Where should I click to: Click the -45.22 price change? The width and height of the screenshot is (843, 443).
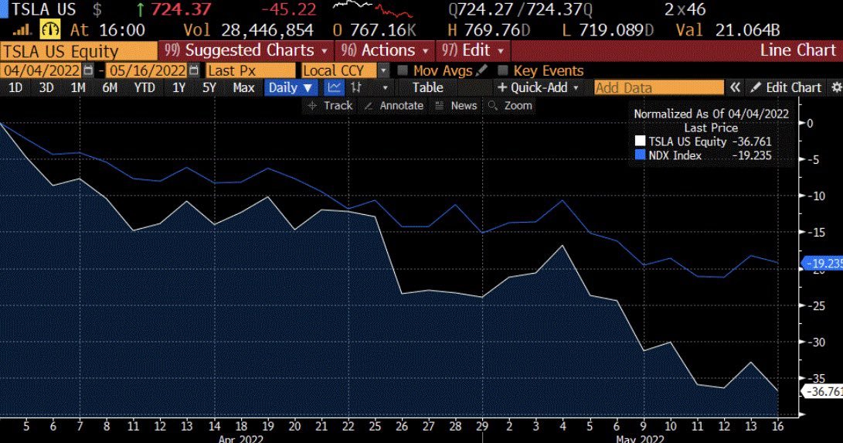pos(289,10)
